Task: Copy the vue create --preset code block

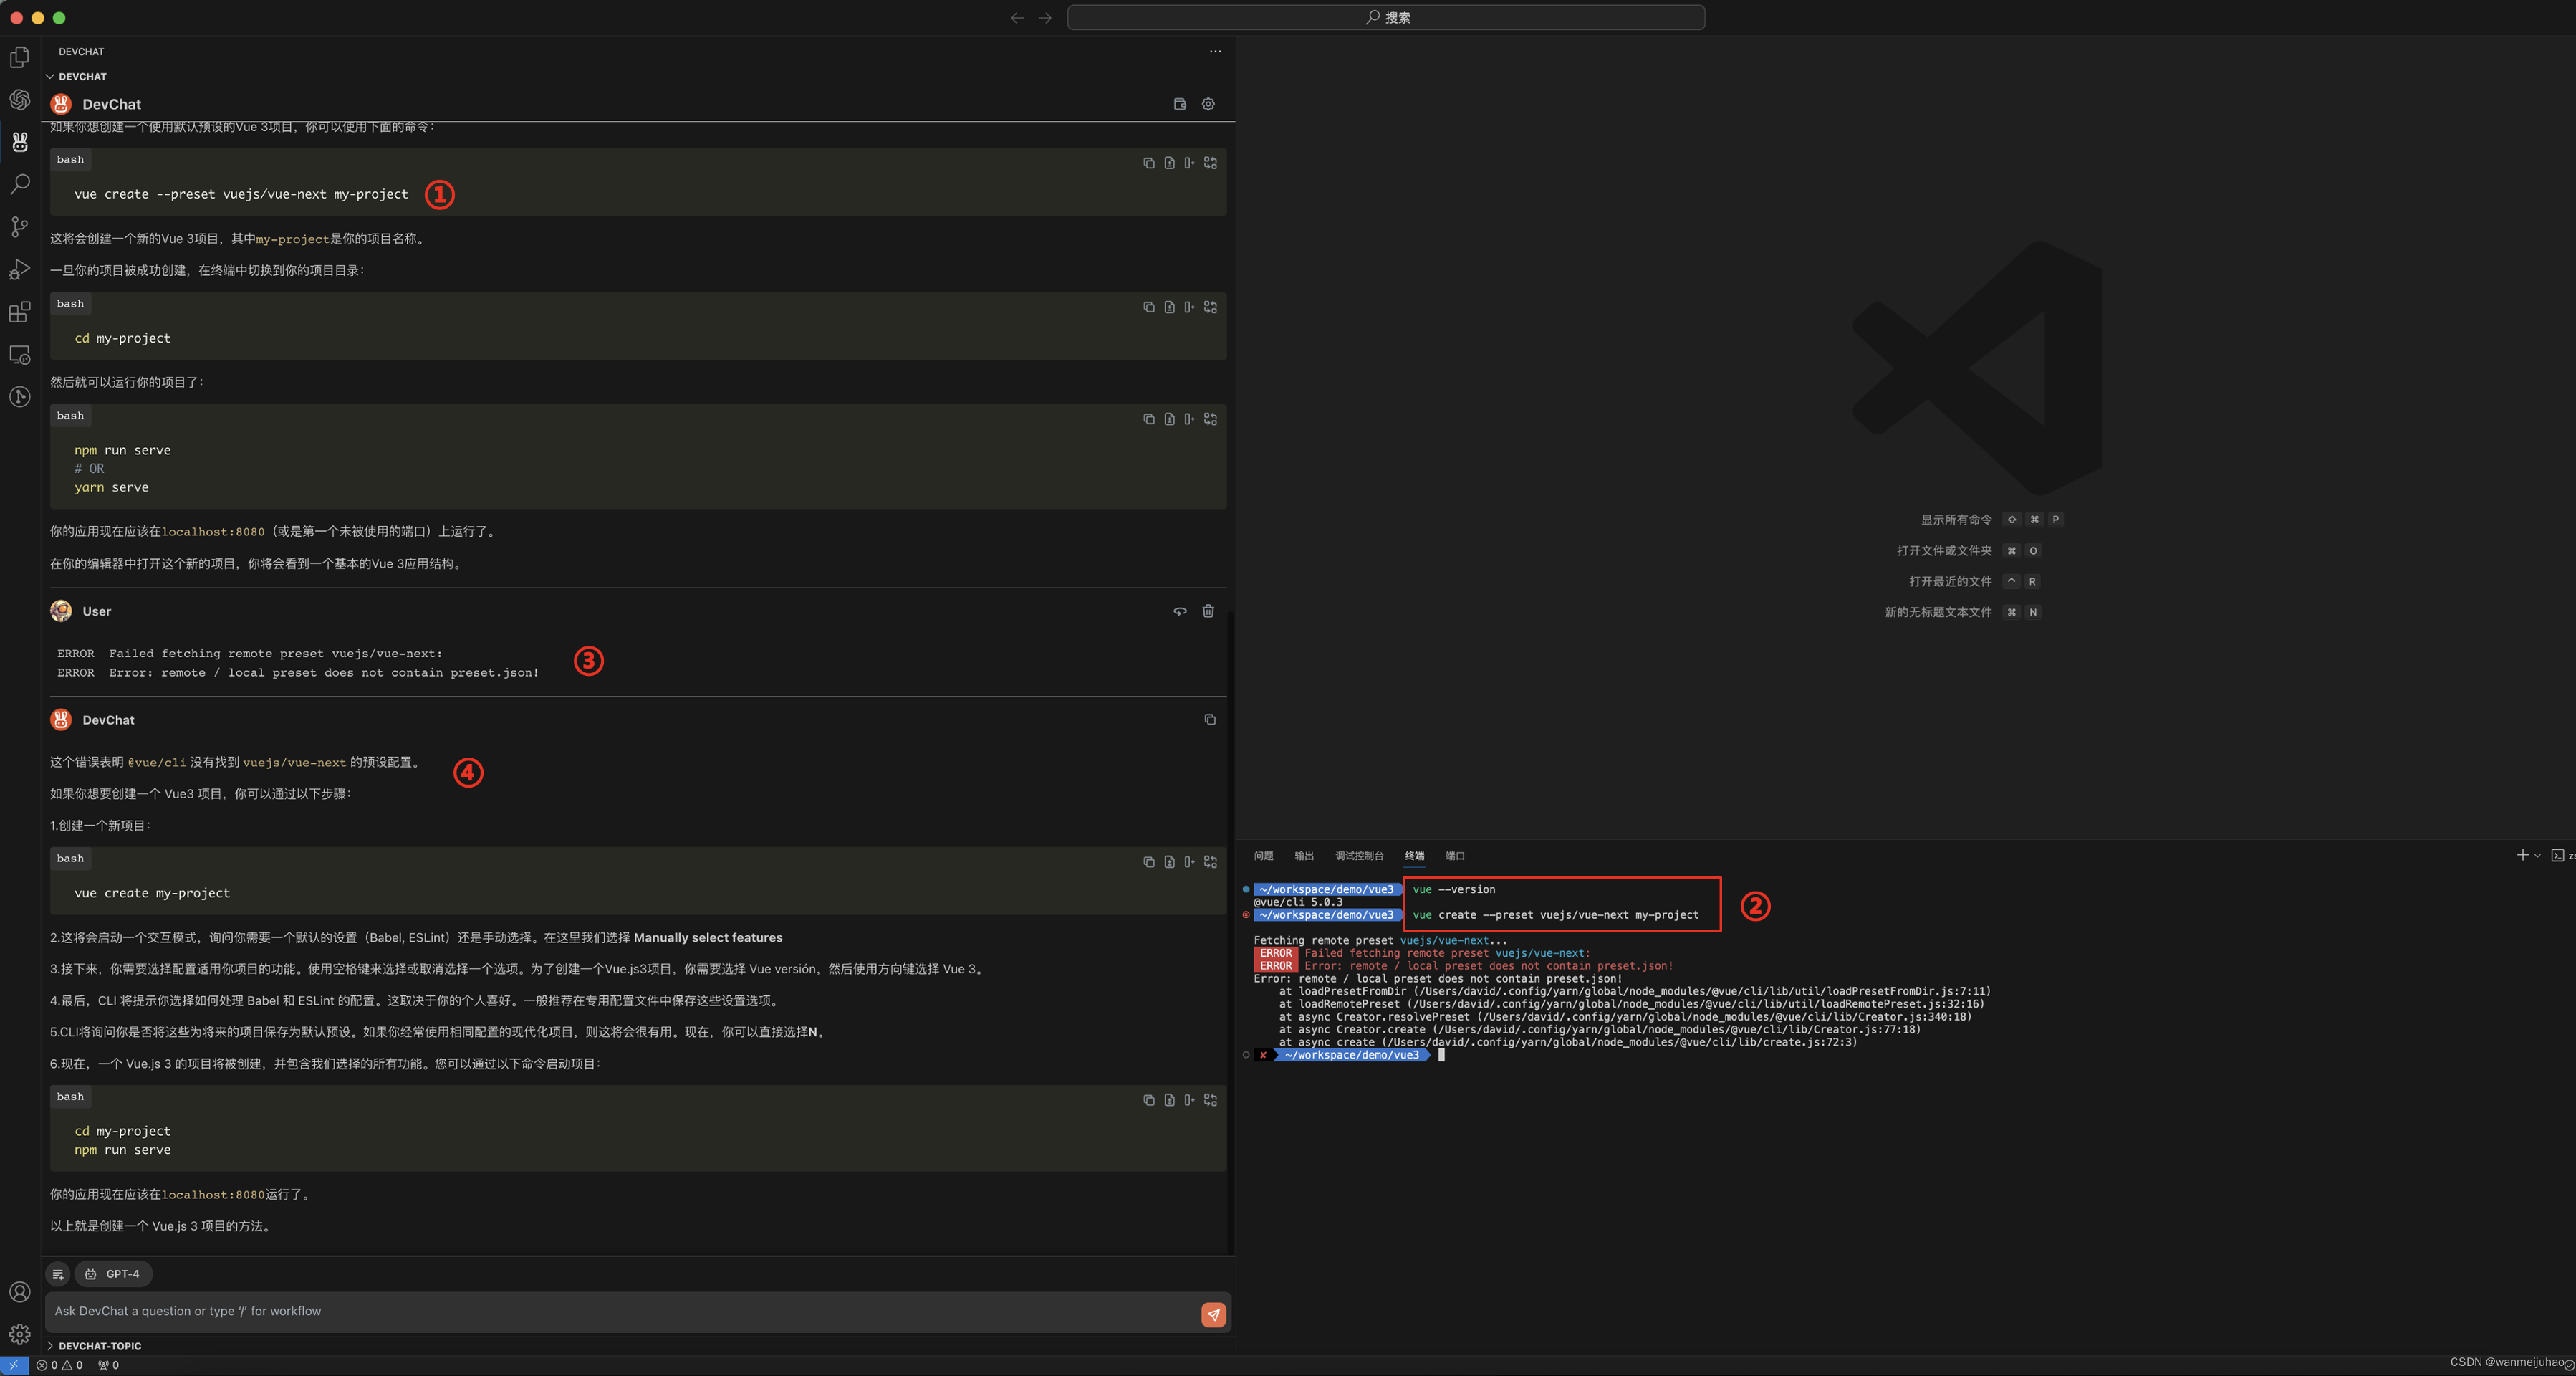Action: click(x=1149, y=162)
